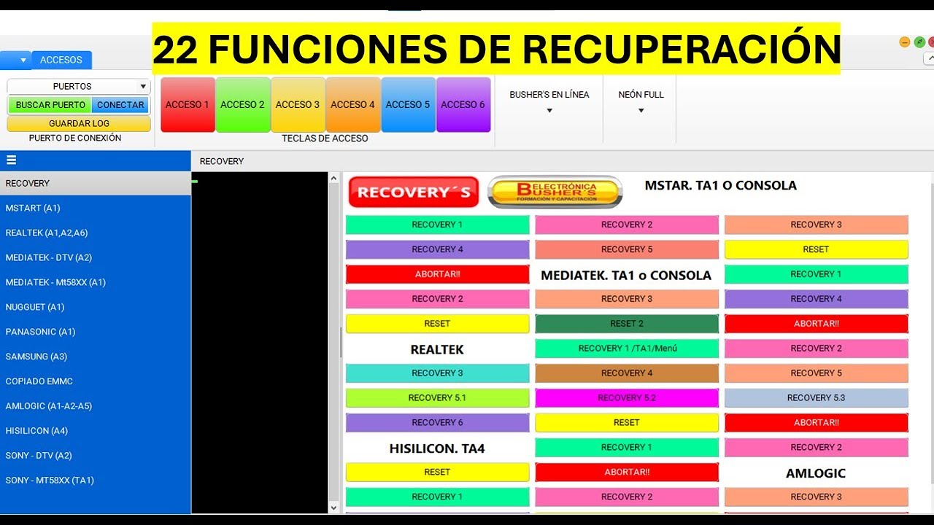
Task: Click GUARDAR LOG button
Action: pos(79,124)
